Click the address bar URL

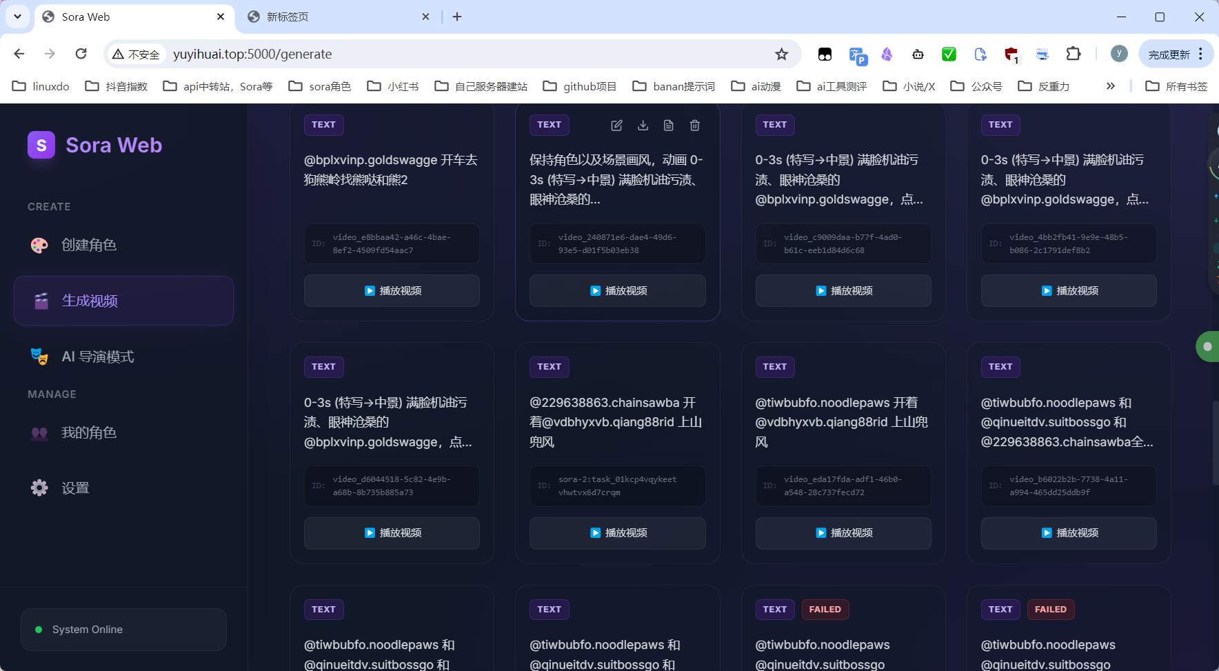pos(252,54)
